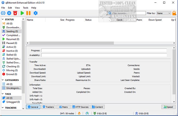The height and width of the screenshot is (116, 178).
Task: Click the red Remove torrent icon
Action: pyautogui.click(x=15, y=13)
